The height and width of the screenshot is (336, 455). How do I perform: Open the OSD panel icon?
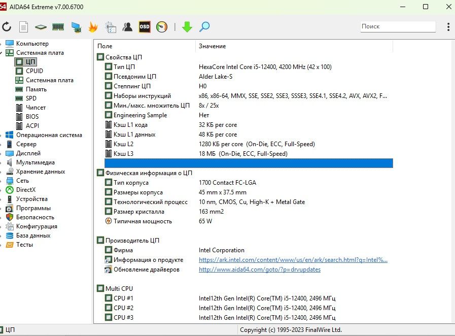tap(145, 27)
